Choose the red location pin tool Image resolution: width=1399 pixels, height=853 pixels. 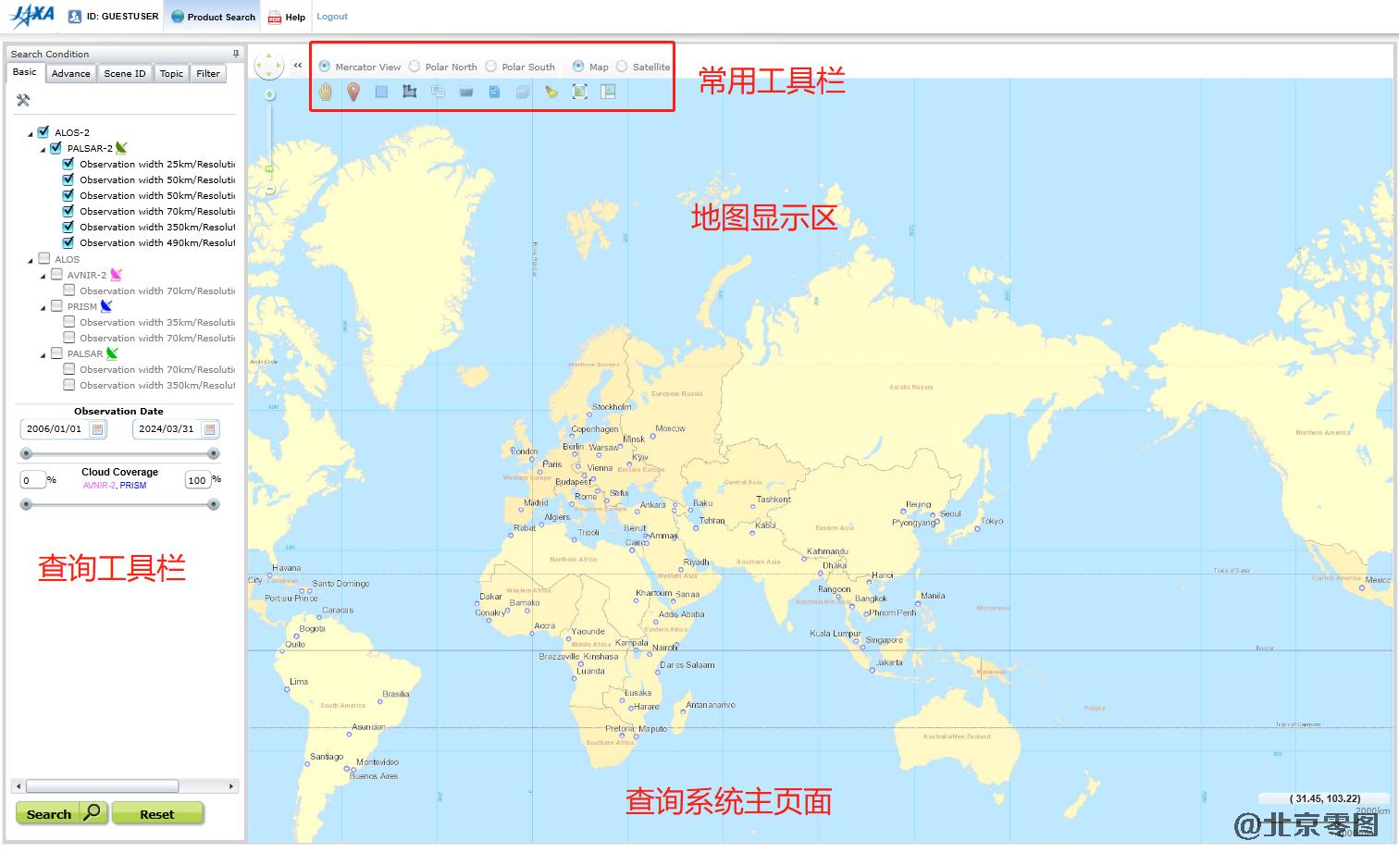[353, 92]
